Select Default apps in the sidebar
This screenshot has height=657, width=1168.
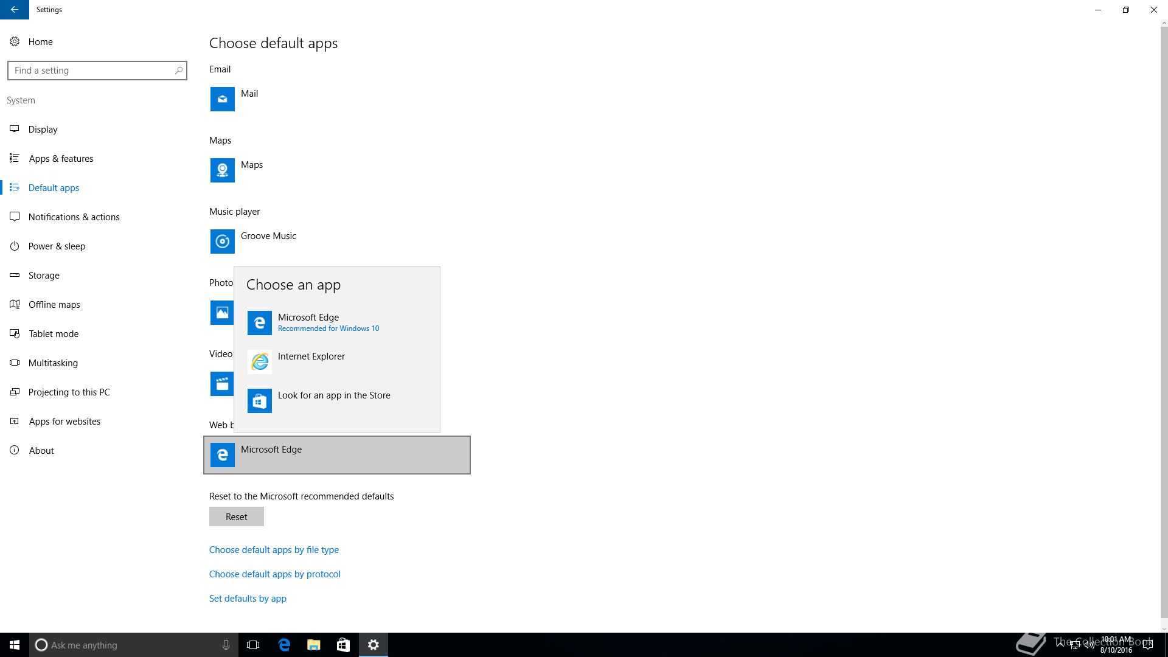pos(97,187)
